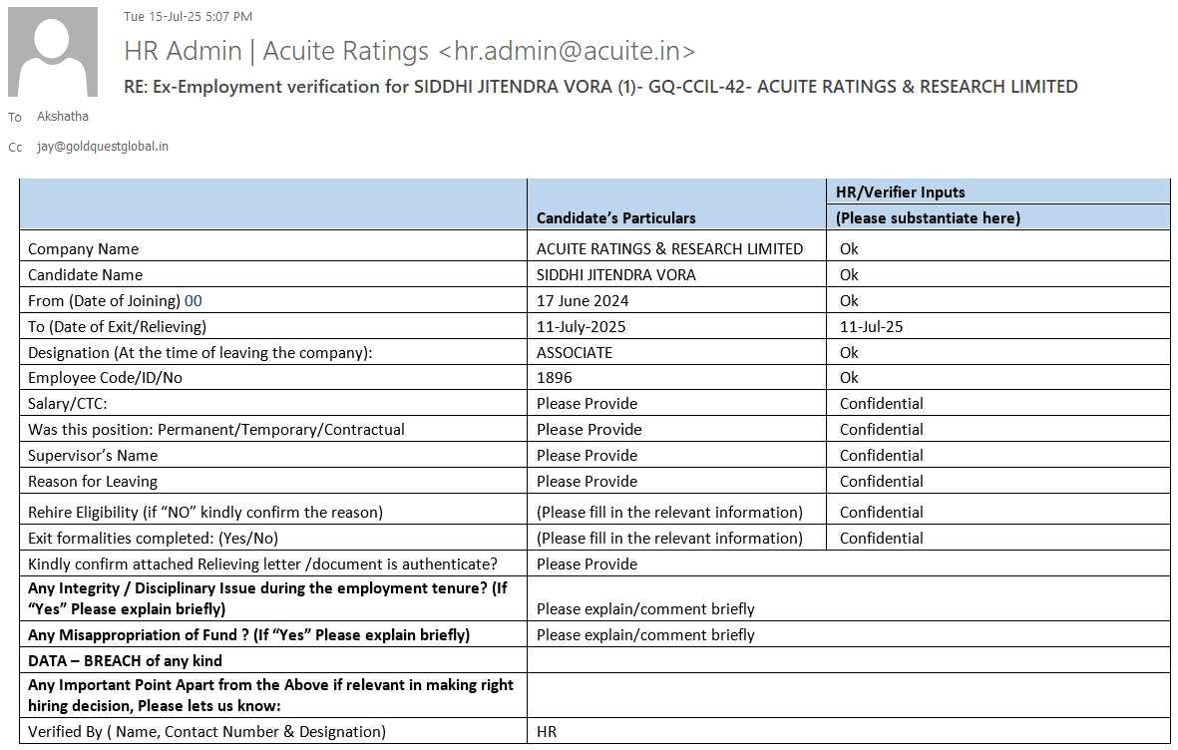Click Exit formalities completed label

point(153,539)
